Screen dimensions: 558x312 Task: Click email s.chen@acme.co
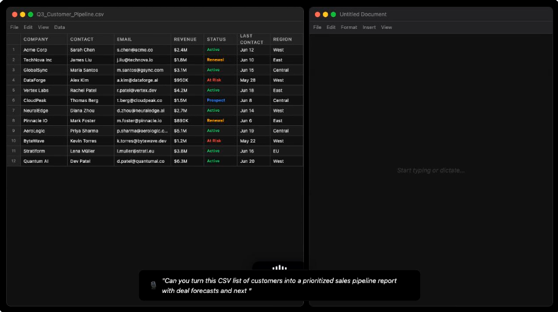click(135, 50)
